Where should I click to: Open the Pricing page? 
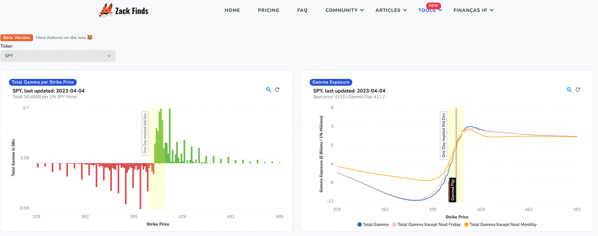[269, 10]
